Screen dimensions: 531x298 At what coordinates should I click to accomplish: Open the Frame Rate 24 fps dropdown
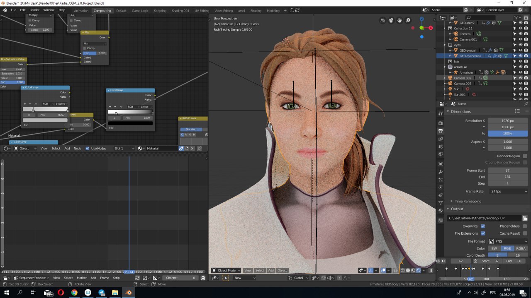[x=508, y=191]
